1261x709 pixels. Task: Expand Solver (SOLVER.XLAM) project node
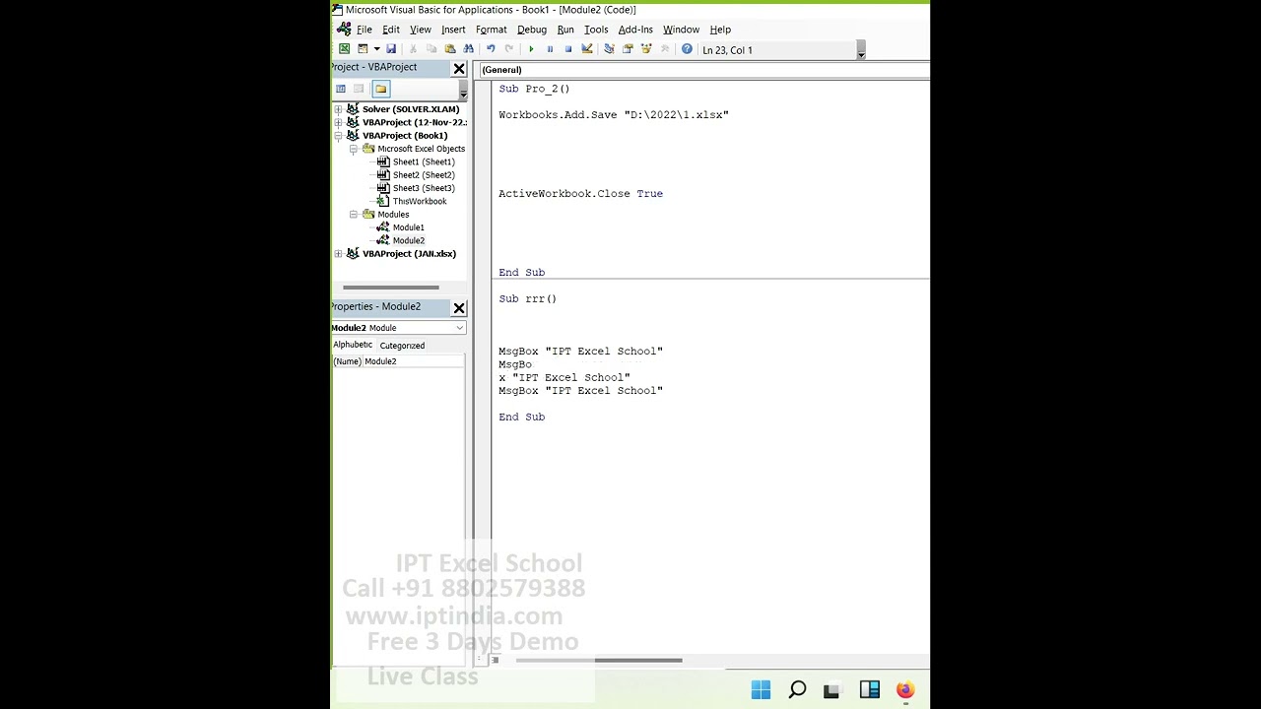pyautogui.click(x=339, y=109)
